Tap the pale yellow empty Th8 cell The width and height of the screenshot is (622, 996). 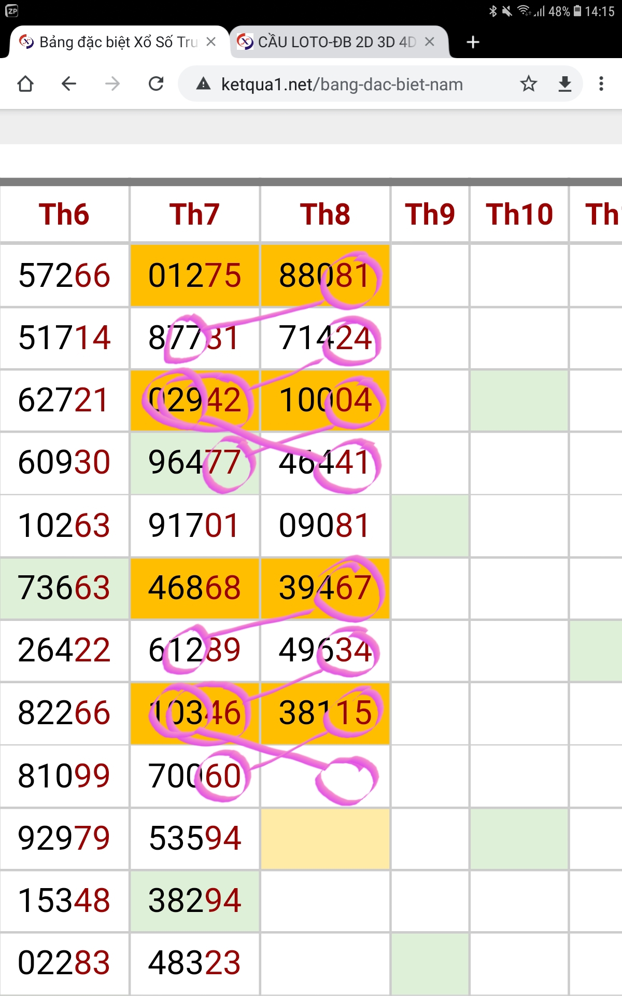pyautogui.click(x=325, y=838)
